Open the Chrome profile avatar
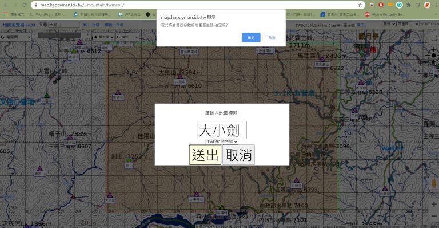 coord(426,5)
